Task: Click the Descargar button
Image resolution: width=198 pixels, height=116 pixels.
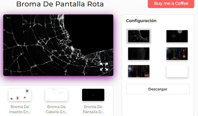Action: point(158,89)
